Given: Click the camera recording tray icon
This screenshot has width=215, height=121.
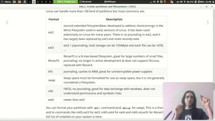Looking at the screenshot, I should tap(155, 2).
